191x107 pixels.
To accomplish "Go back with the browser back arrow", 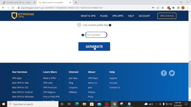I will pos(3,8).
